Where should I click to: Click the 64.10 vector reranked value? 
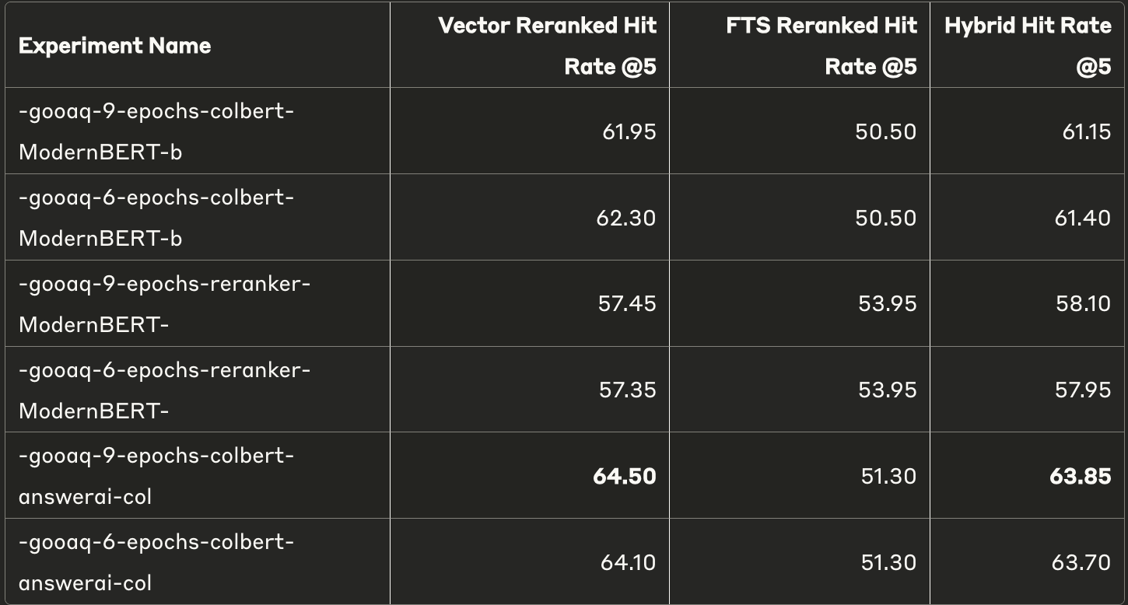pos(628,562)
